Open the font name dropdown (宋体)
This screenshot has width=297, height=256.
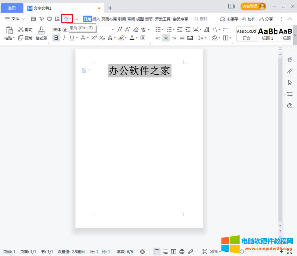(x=59, y=30)
